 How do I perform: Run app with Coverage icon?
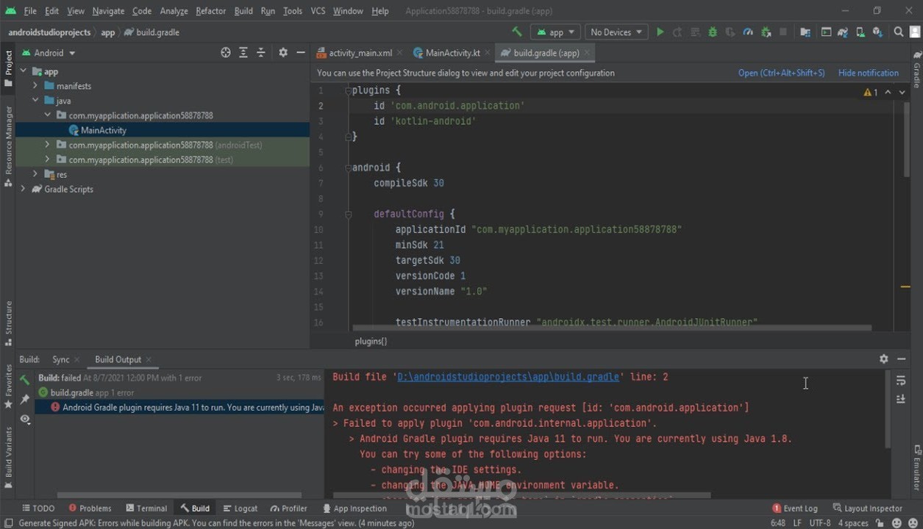click(x=730, y=32)
